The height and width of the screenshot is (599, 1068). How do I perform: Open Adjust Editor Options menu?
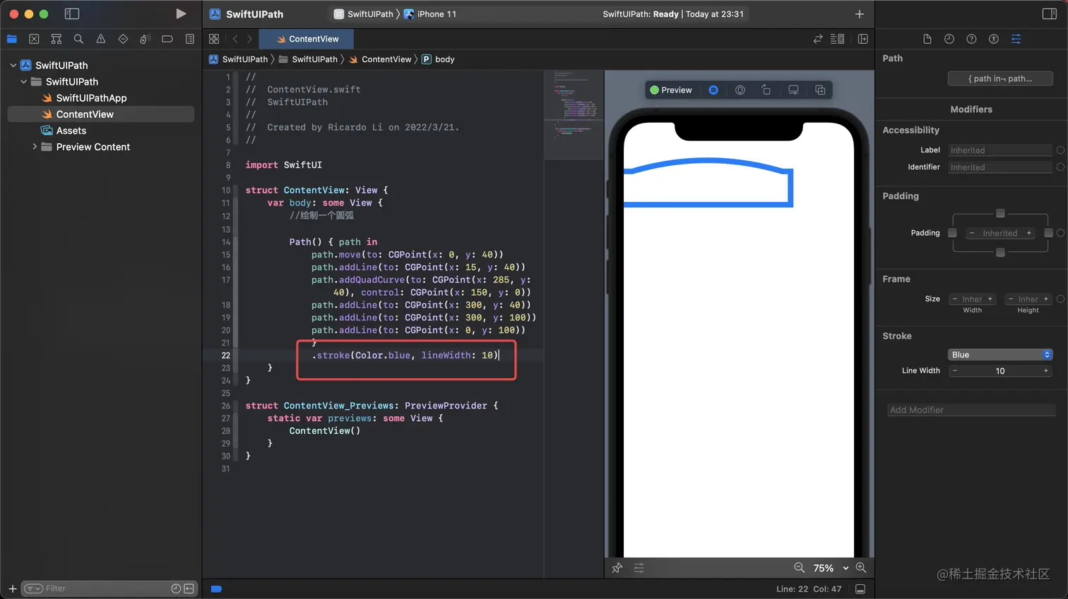click(x=838, y=39)
